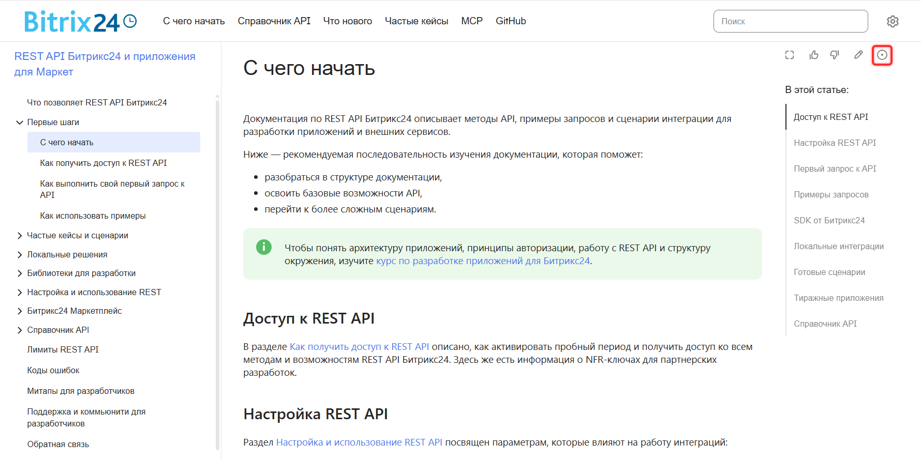Click the 'Настройка REST API' section heading
The image size is (921, 459).
pyautogui.click(x=316, y=414)
